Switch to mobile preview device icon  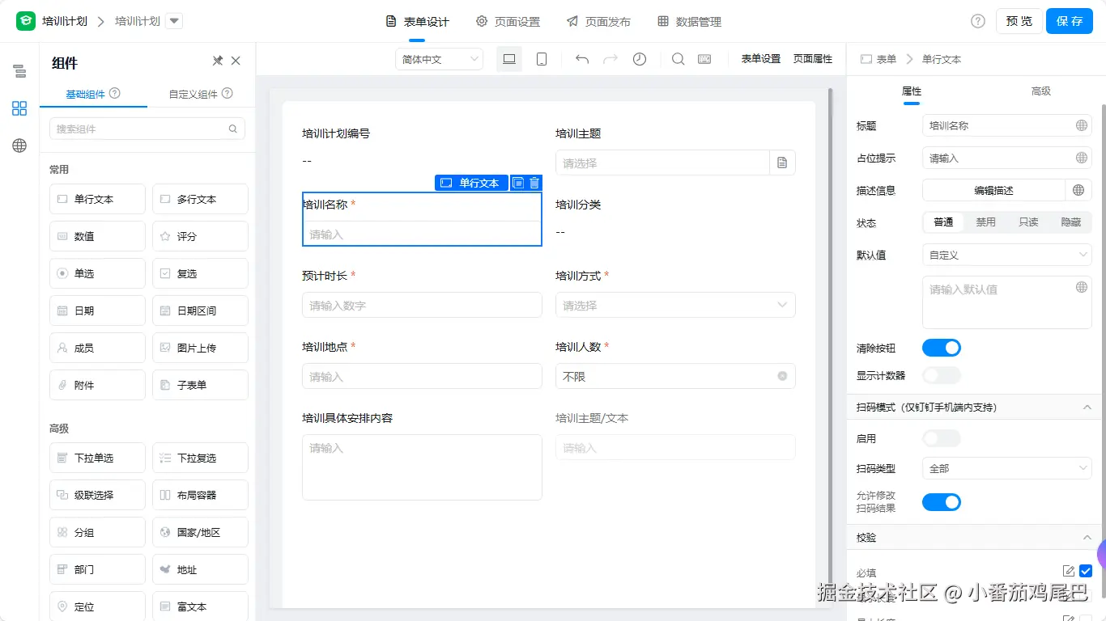click(542, 59)
